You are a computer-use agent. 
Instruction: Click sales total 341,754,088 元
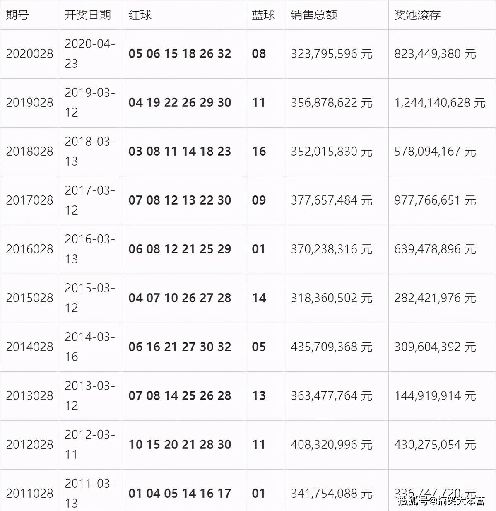tap(332, 494)
